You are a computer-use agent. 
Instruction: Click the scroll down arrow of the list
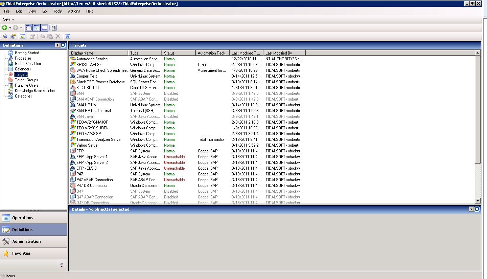(478, 201)
